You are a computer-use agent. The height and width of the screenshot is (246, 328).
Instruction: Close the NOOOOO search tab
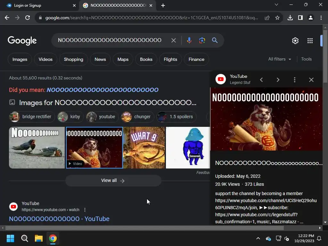[151, 5]
